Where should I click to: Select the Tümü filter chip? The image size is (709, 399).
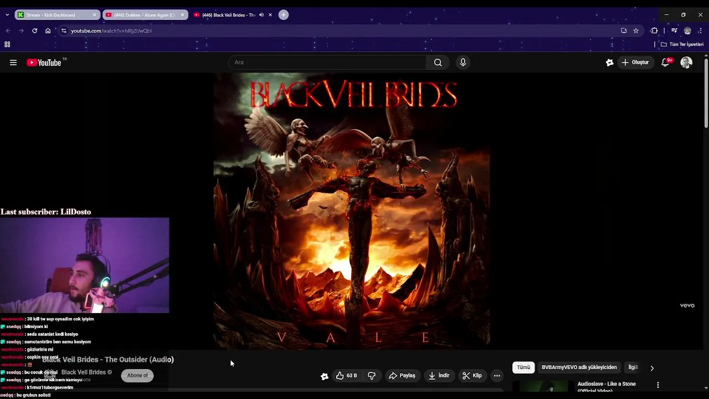click(x=523, y=367)
